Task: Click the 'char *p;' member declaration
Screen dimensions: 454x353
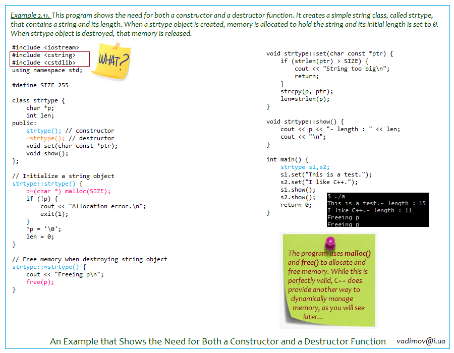Action: coord(40,108)
